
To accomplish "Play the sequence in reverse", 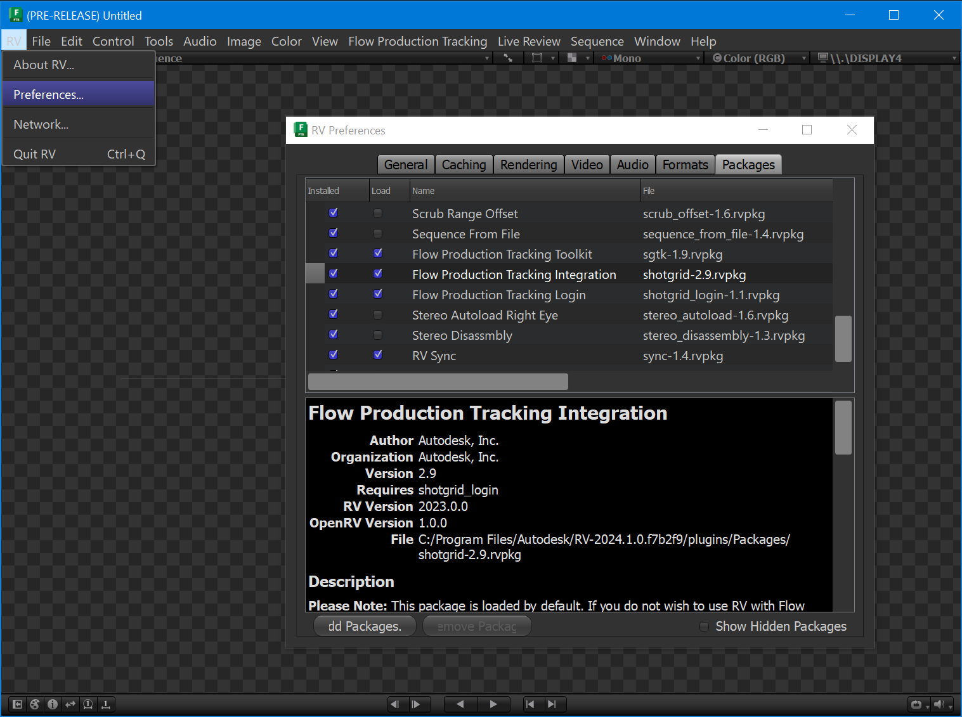I will [460, 704].
